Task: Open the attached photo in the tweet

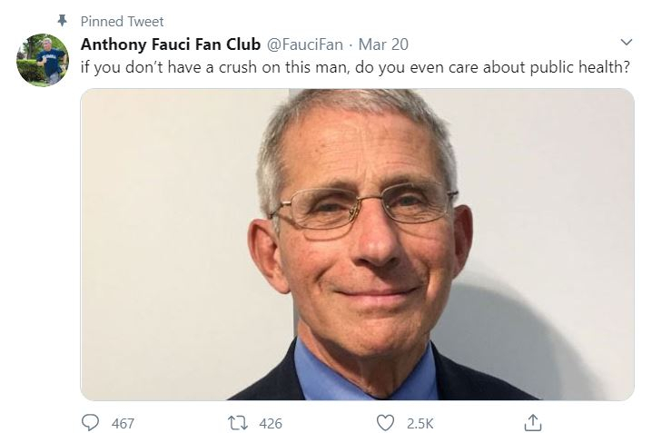Action: coord(357,245)
